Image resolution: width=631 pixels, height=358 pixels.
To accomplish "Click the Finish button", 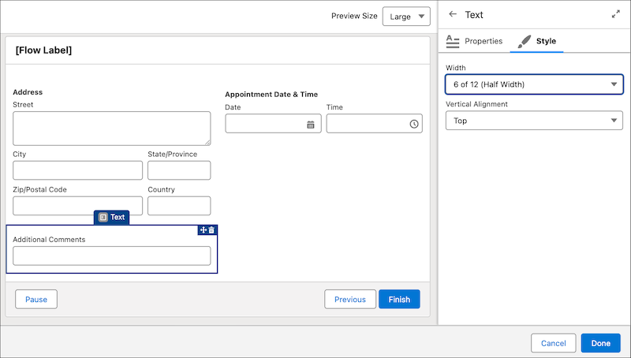I will point(399,300).
